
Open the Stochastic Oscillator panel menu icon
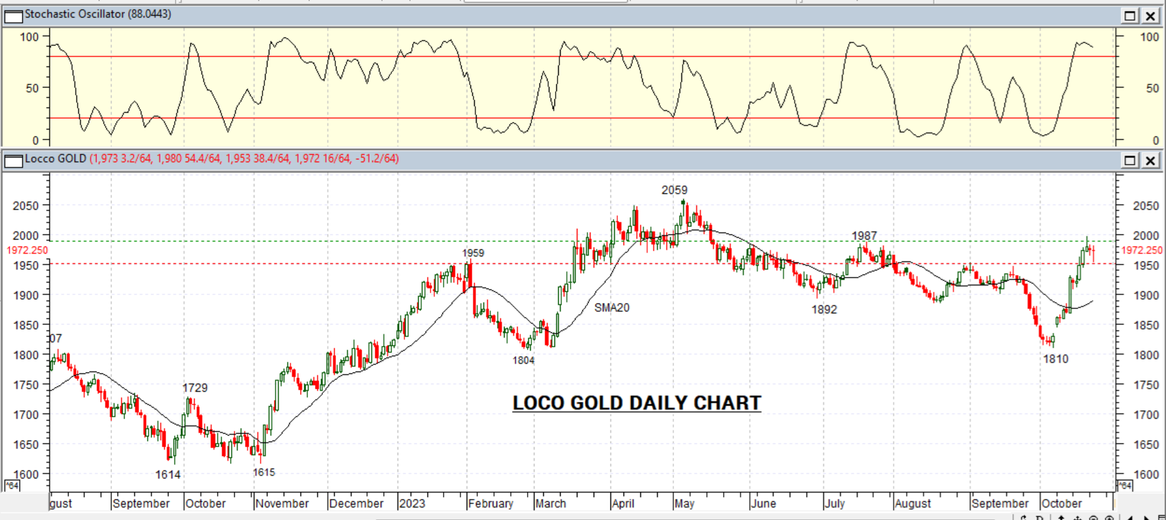pyautogui.click(x=13, y=16)
